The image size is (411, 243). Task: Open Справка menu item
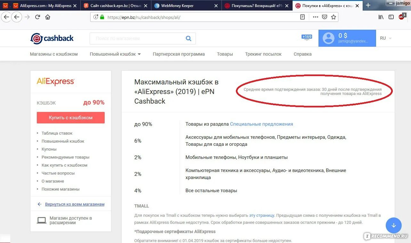tap(302, 54)
